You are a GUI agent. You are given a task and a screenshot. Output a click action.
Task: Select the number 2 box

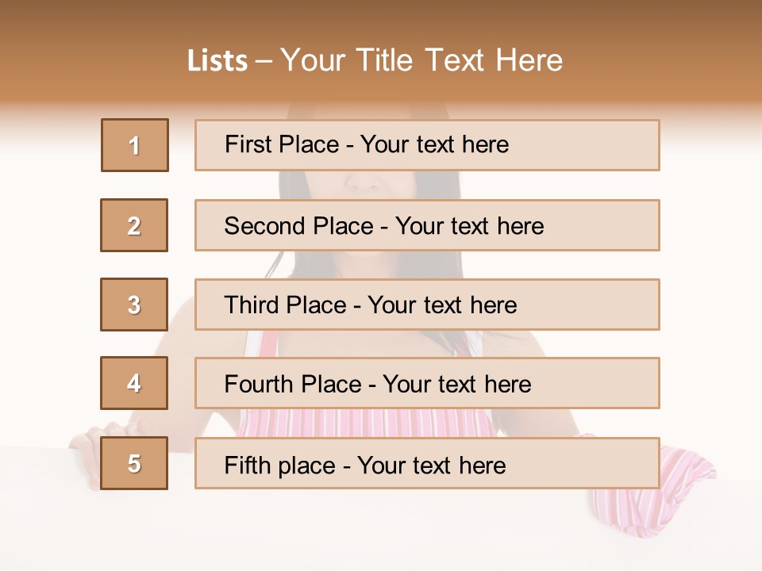134,225
